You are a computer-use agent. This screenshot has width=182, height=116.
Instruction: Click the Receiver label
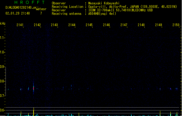click(59, 10)
